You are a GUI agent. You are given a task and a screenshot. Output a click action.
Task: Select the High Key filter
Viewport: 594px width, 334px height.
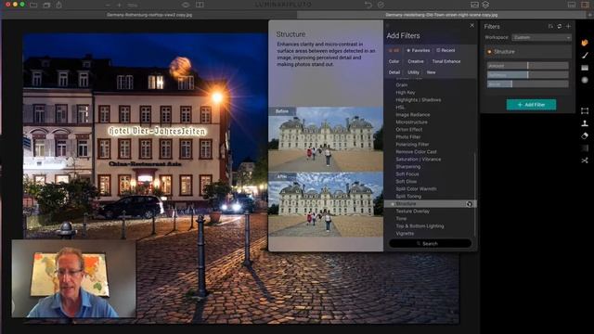pos(406,93)
